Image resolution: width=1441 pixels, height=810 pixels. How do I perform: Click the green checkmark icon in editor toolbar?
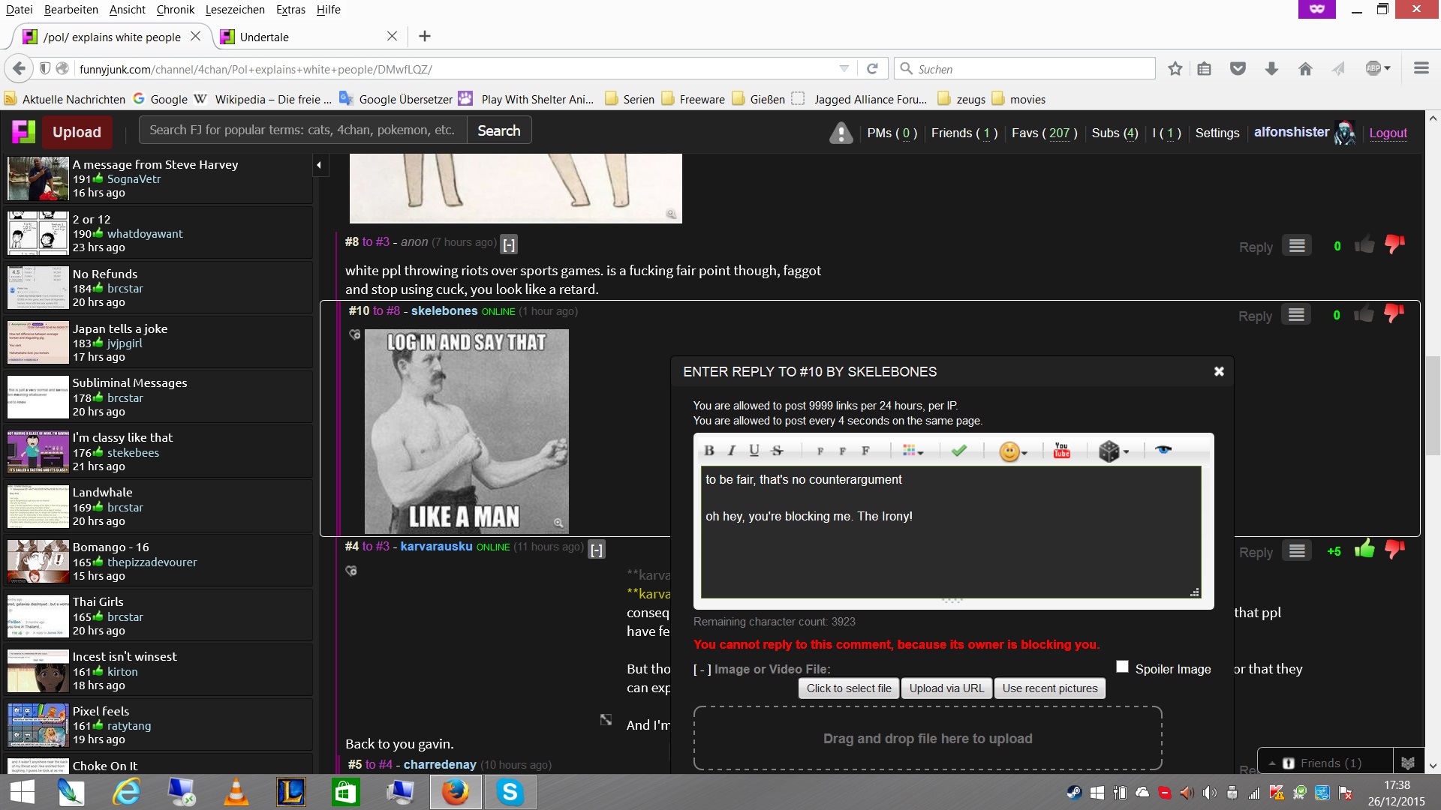coord(958,451)
